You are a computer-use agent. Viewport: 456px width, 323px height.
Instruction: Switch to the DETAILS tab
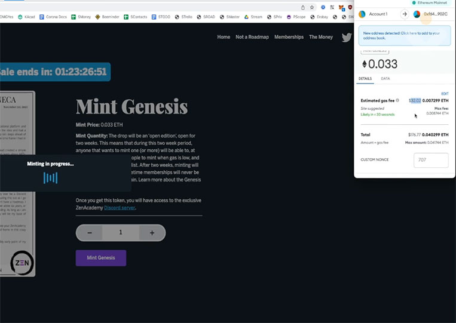pyautogui.click(x=365, y=79)
